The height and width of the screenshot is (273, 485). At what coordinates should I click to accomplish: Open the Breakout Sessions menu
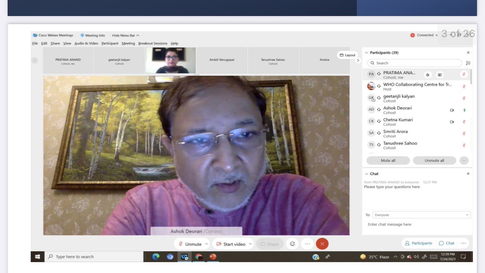(153, 43)
